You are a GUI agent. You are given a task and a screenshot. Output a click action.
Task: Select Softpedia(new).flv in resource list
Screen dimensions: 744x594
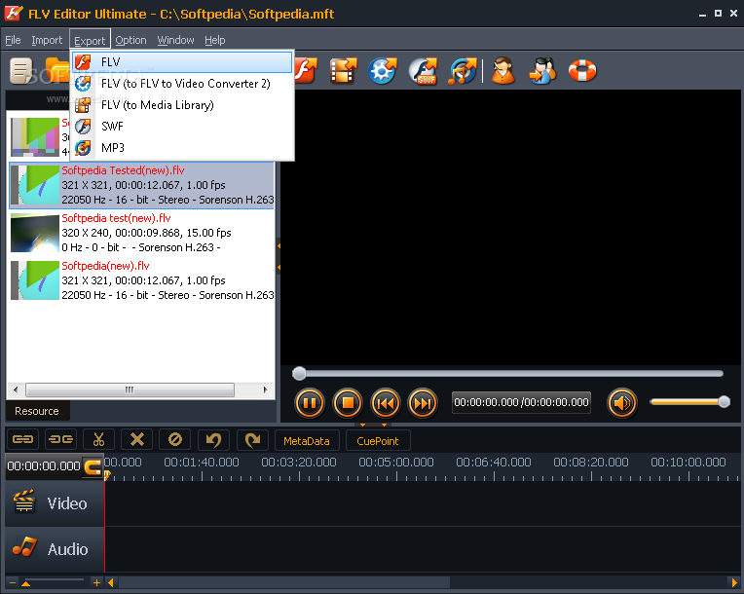point(141,280)
